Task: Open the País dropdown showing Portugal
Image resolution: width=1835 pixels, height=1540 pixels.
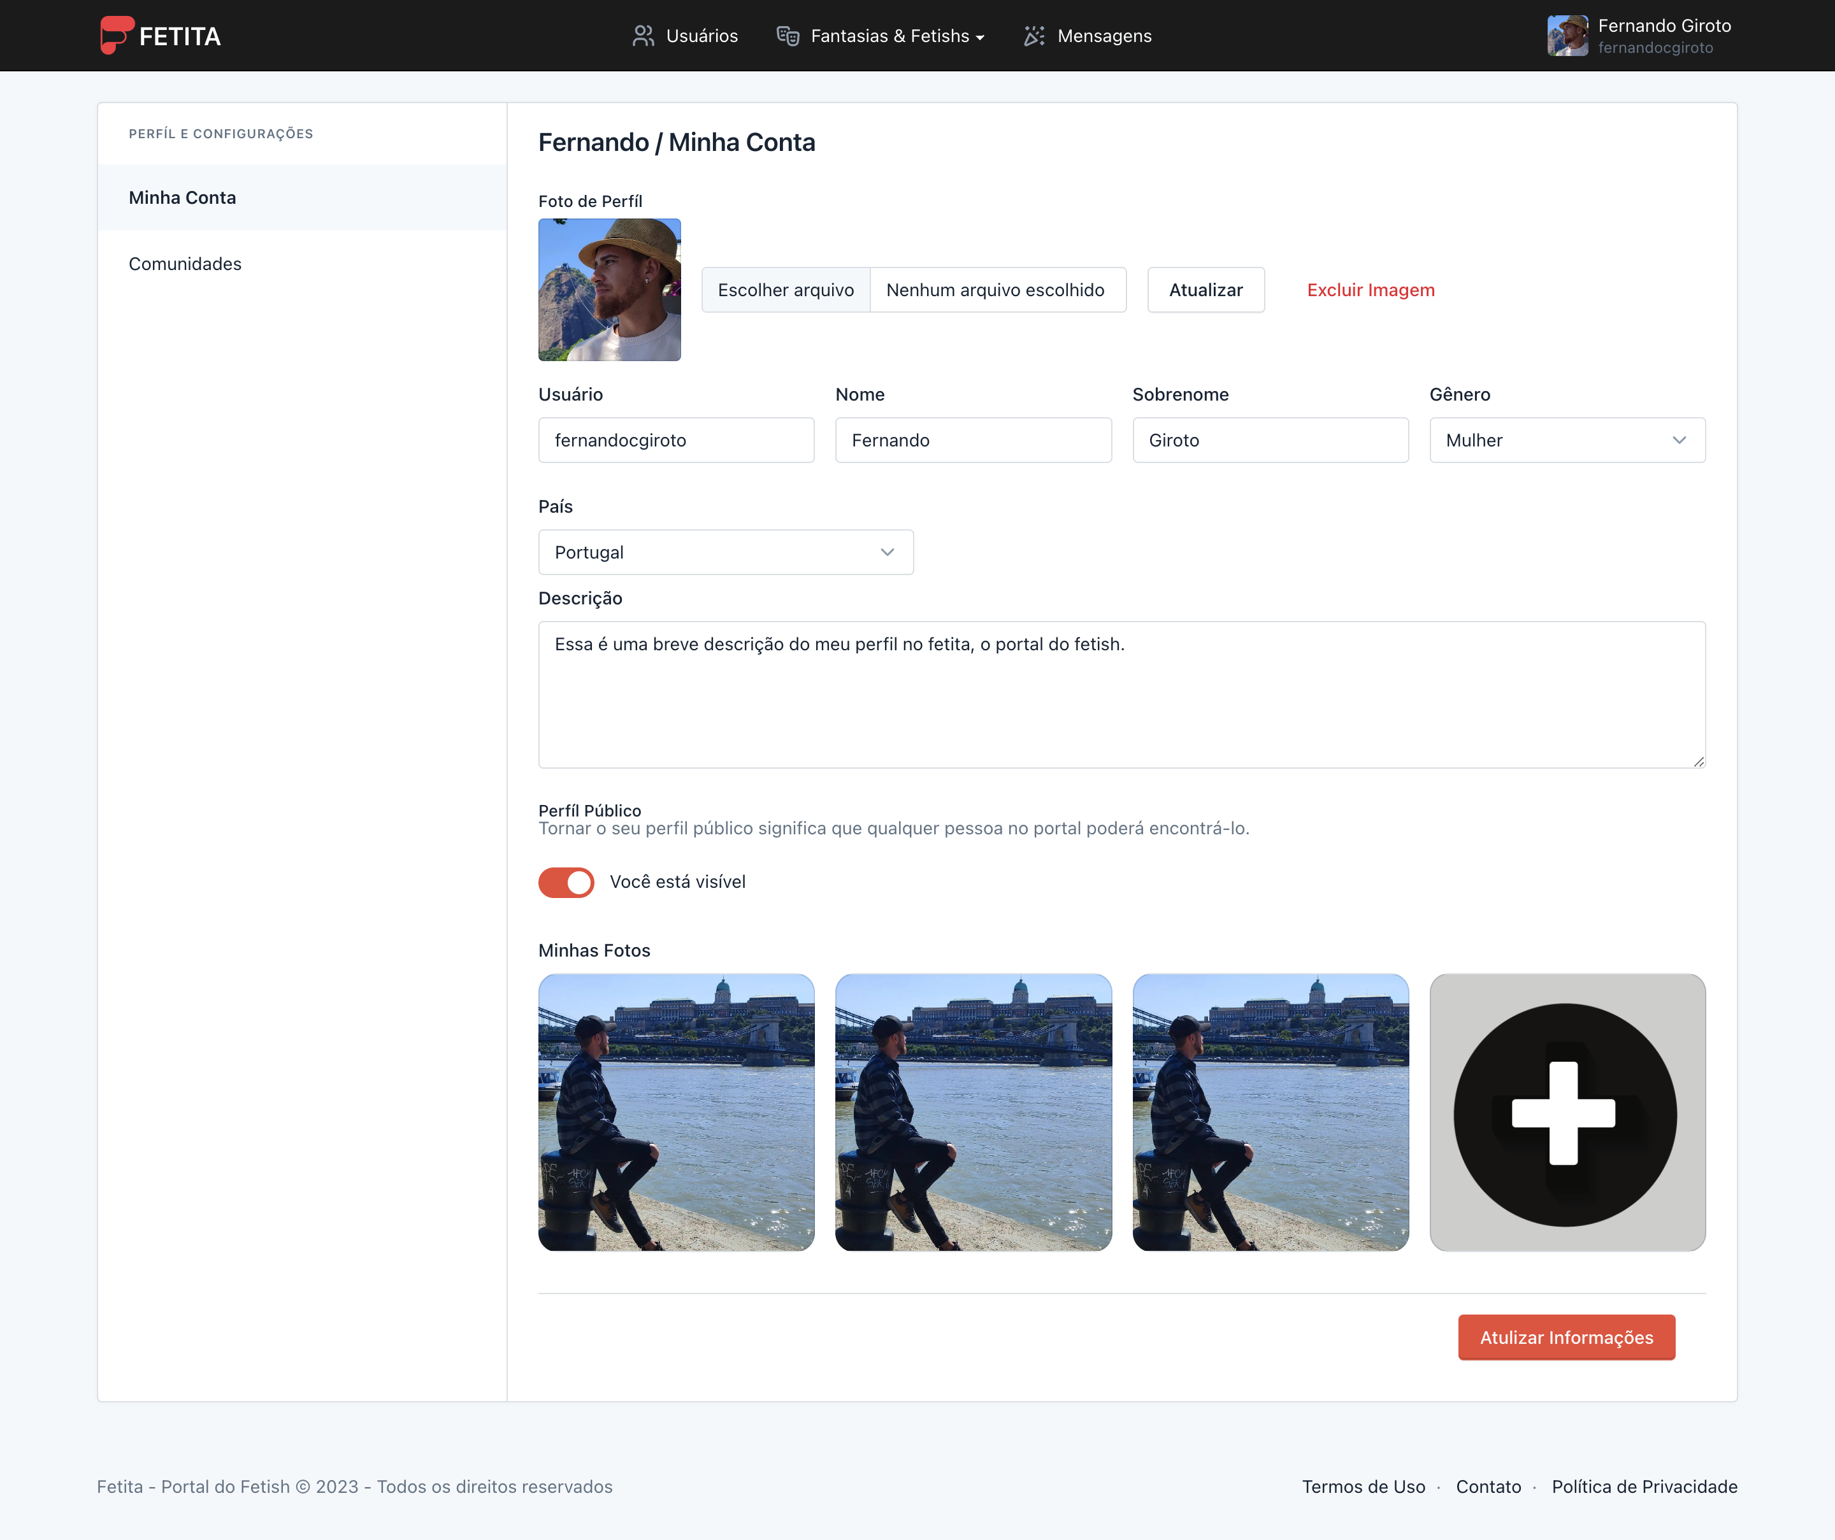Action: click(x=725, y=552)
